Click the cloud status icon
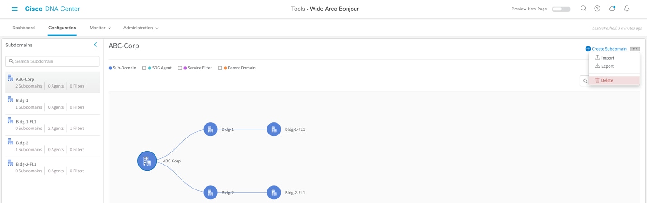Image resolution: width=647 pixels, height=203 pixels. click(x=612, y=9)
